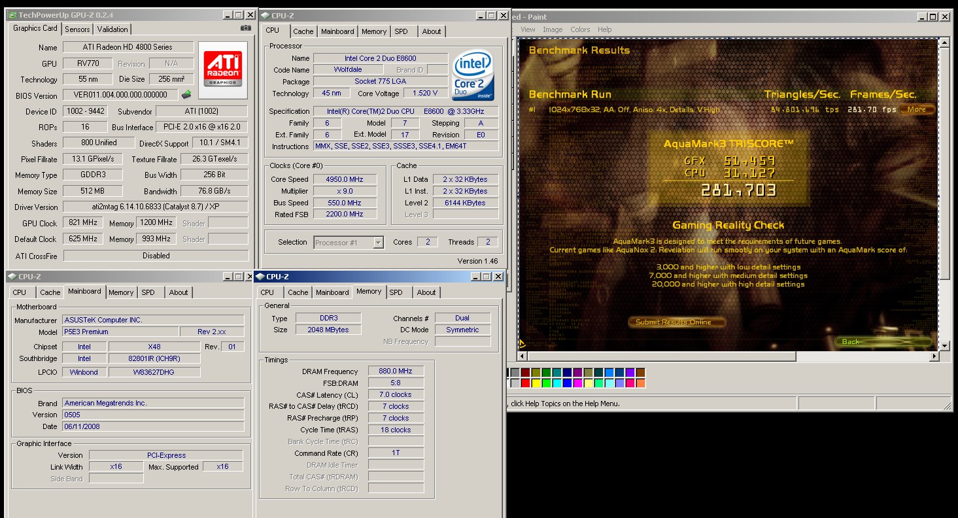Screen dimensions: 958x518
Task: Click Submit Results Online in benchmark image
Action: [678, 322]
